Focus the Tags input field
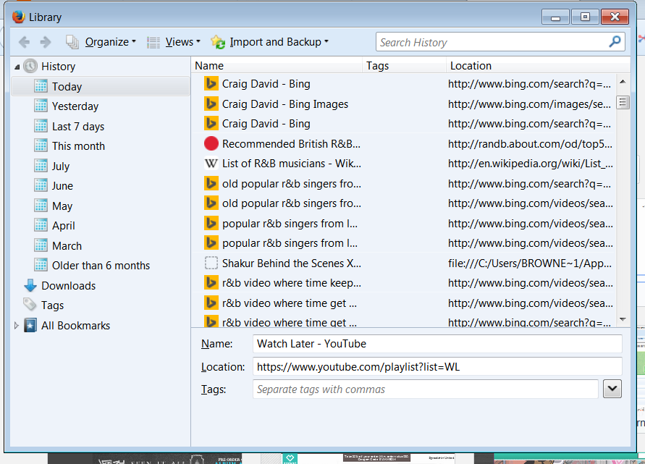This screenshot has height=464, width=645. point(426,389)
